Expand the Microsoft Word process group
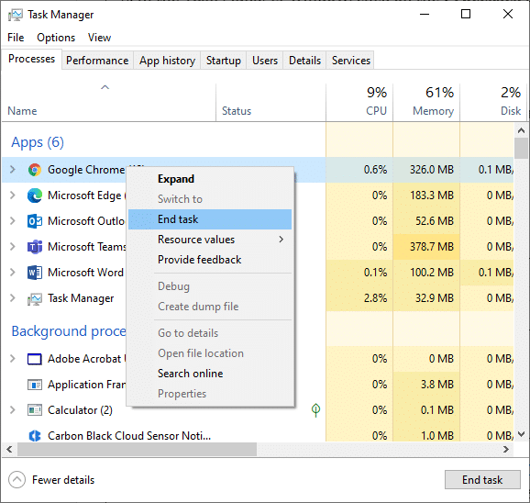 click(x=13, y=272)
